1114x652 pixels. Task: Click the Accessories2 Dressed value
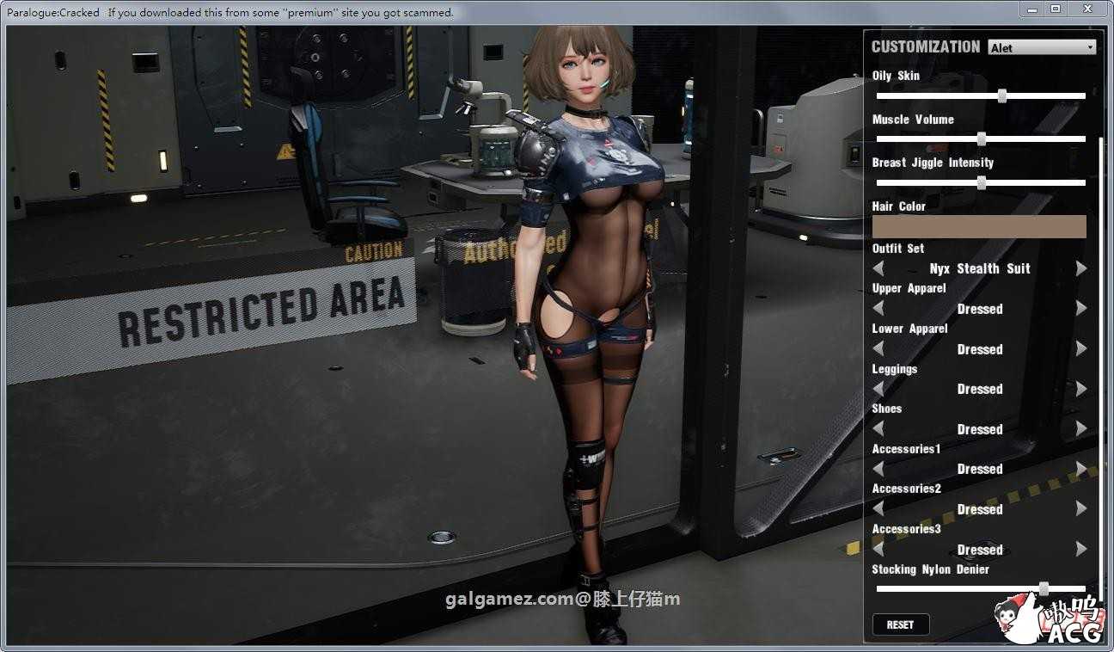point(980,509)
